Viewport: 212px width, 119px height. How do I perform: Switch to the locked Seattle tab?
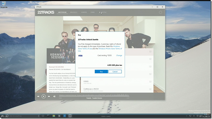103,12
